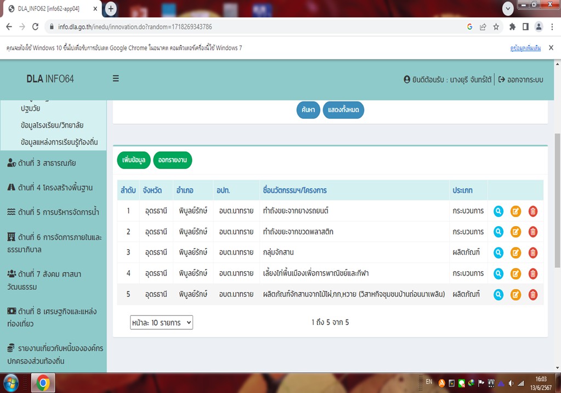Reload the page using browser refresh icon

pos(36,26)
